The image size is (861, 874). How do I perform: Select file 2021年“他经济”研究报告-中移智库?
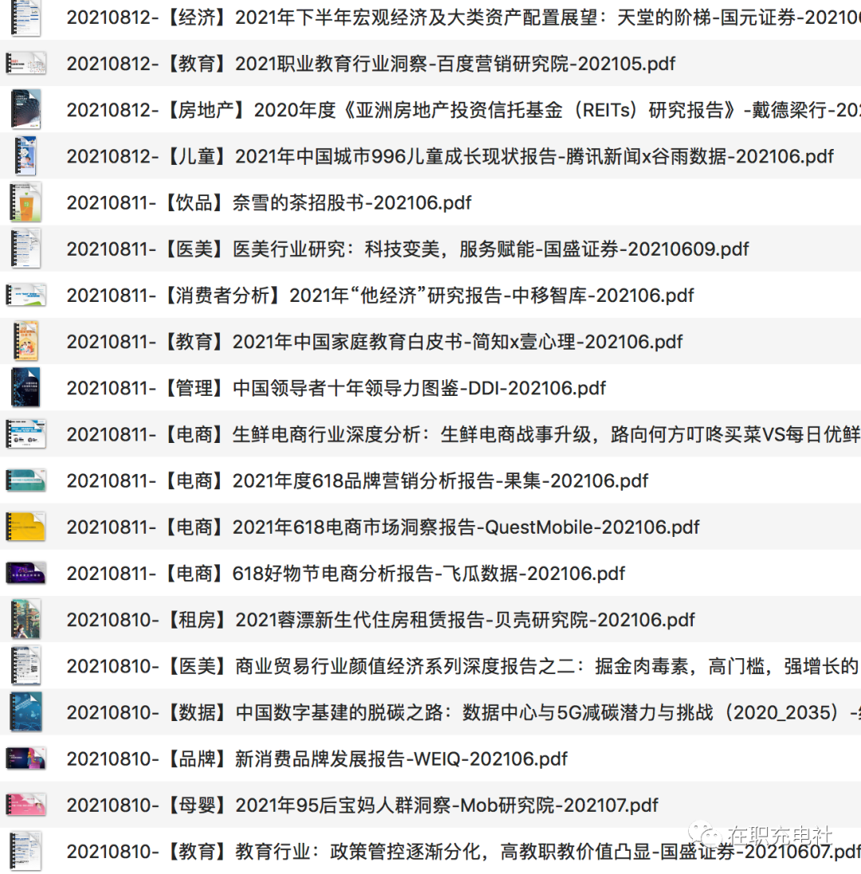[x=380, y=296]
